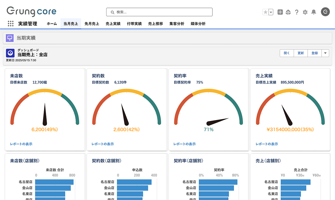This screenshot has width=335, height=200.
Task: Open レポートの表示 link under 売上実績
Action: click(x=267, y=144)
